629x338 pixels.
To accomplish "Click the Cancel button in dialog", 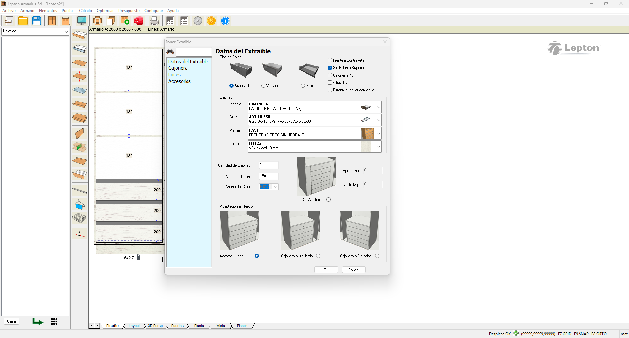I will point(354,270).
